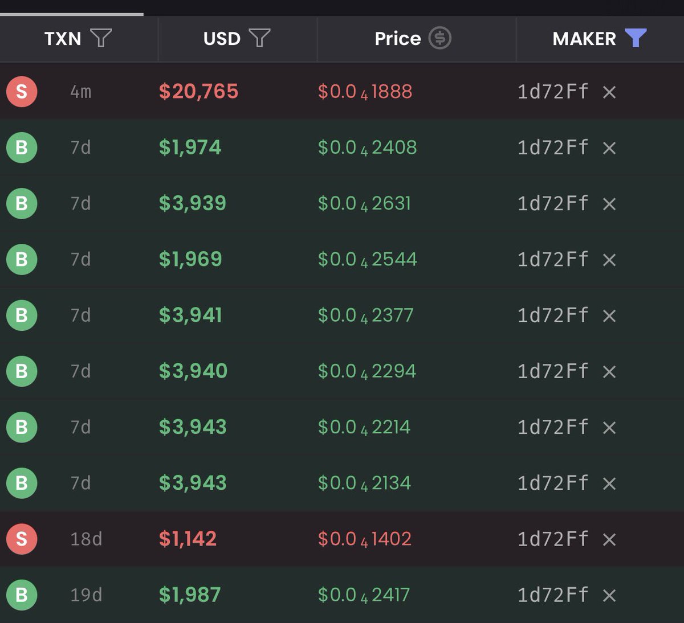Click the price $0.0₄2294

[367, 371]
